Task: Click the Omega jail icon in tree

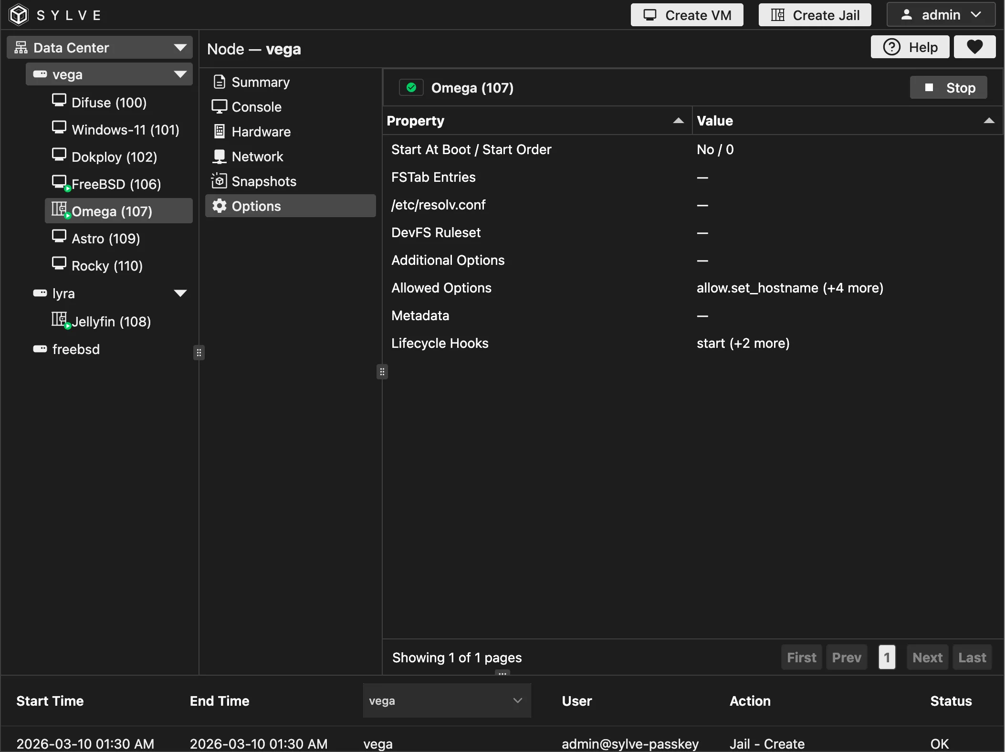Action: coord(59,209)
